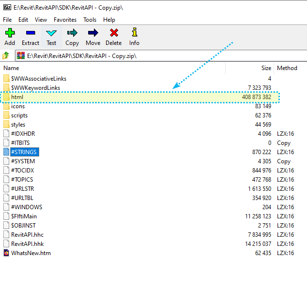The width and height of the screenshot is (307, 286).
Task: Select the html folder
Action: click(x=17, y=97)
